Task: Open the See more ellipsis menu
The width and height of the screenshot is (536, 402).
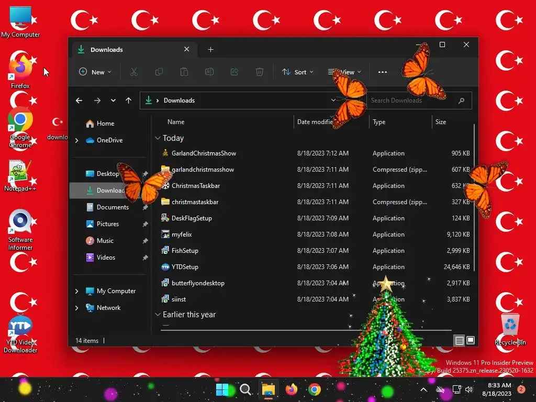Action: pyautogui.click(x=383, y=72)
